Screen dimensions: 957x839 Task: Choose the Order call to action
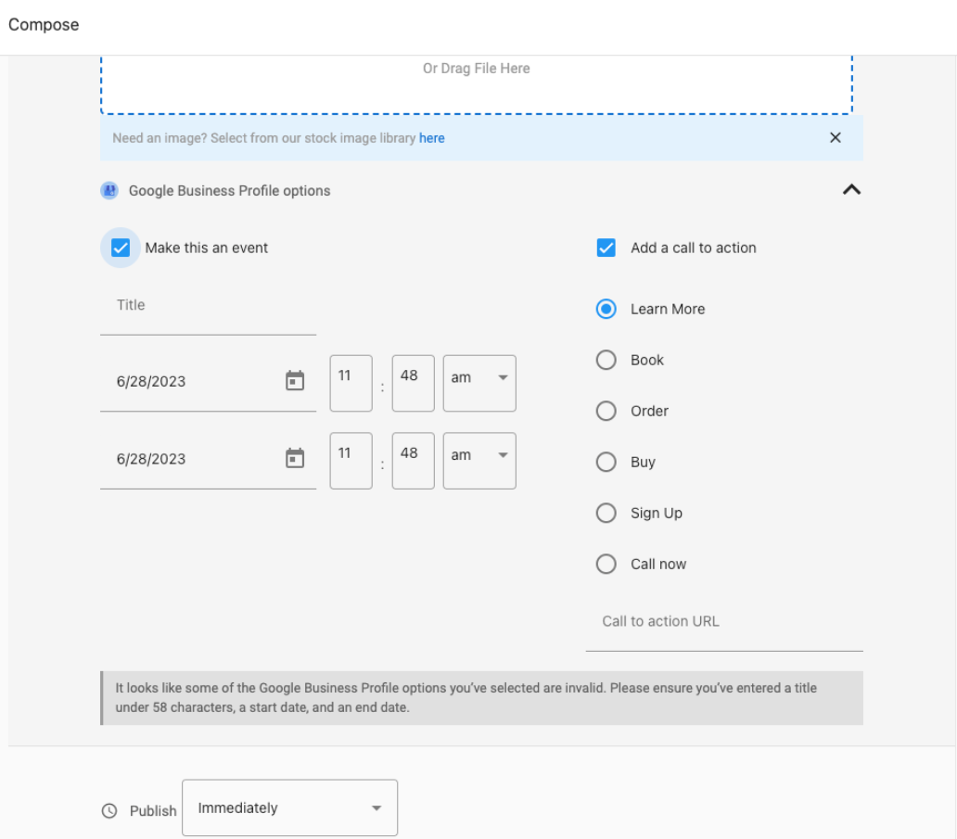606,411
